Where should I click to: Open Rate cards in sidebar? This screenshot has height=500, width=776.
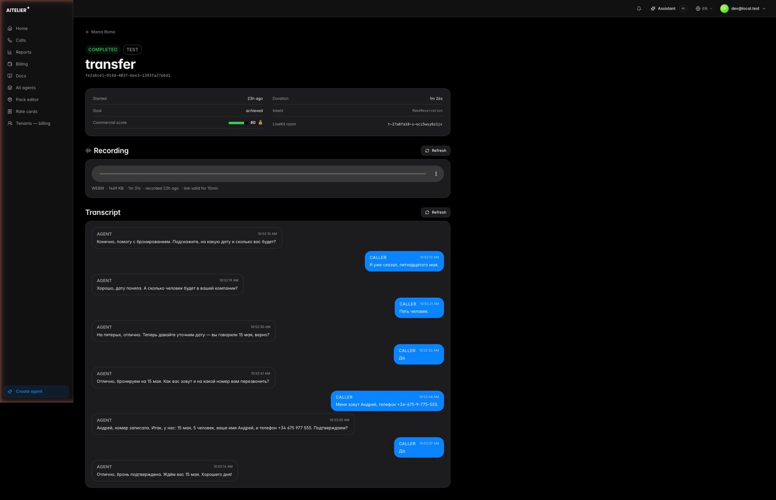pos(36,112)
